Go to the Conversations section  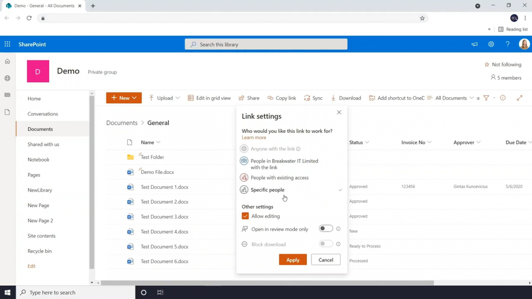43,114
